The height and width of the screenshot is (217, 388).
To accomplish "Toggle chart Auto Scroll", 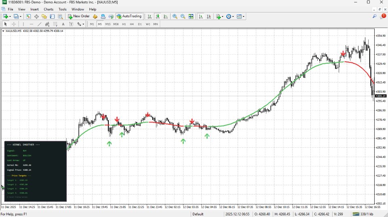I will [x=201, y=16].
